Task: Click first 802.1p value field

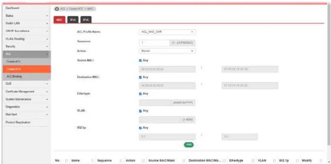Action: pos(167,137)
